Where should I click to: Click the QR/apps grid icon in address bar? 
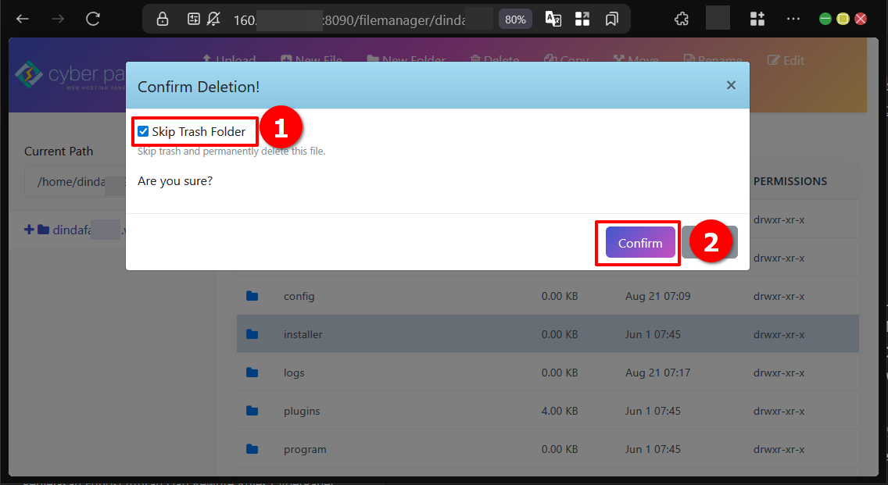coord(582,19)
